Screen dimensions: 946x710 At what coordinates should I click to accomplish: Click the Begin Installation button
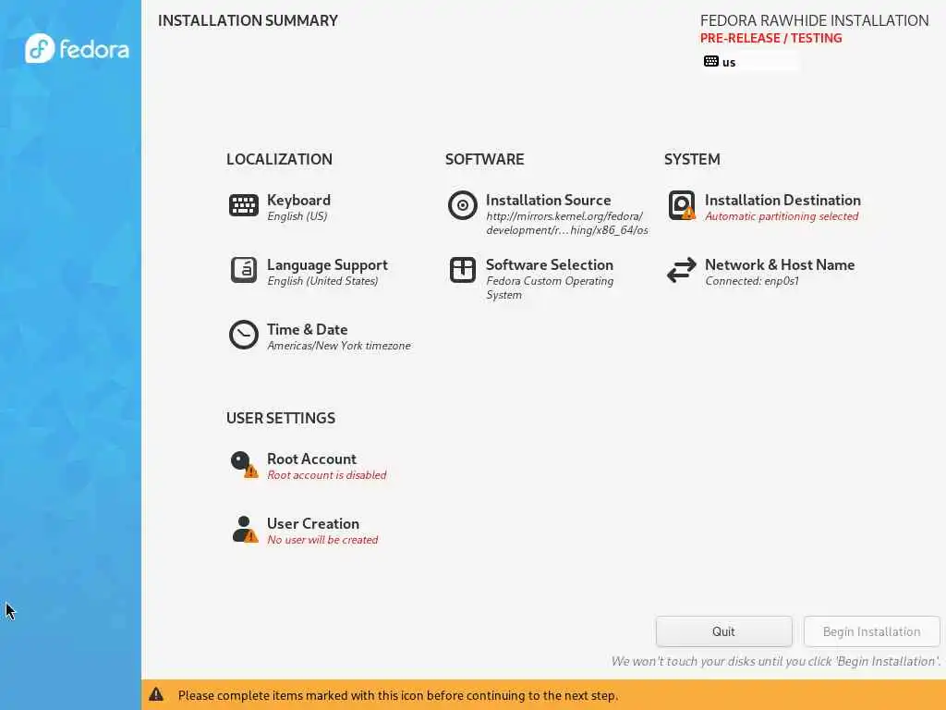872,631
